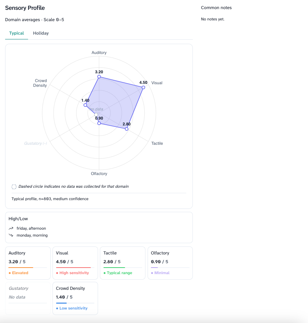Image resolution: width=308 pixels, height=323 pixels.
Task: Open the Visual domain card
Action: (75, 263)
